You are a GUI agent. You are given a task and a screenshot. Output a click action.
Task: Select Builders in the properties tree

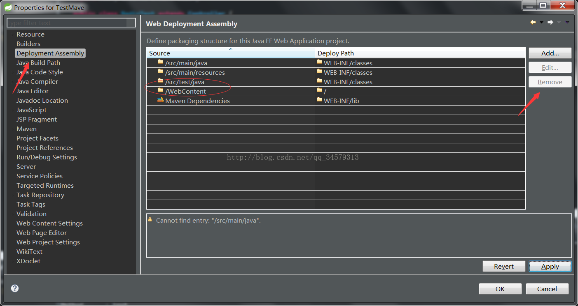28,44
